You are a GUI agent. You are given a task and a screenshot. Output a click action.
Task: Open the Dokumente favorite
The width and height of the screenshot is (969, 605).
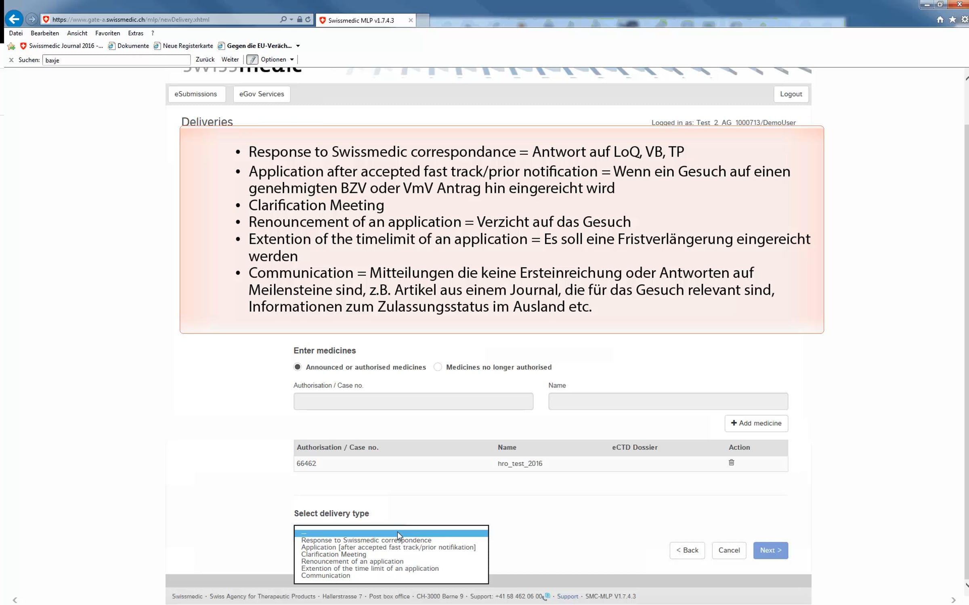pos(128,46)
